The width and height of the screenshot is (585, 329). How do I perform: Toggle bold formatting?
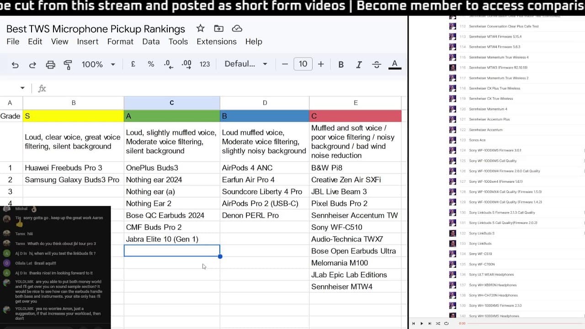[x=341, y=64]
